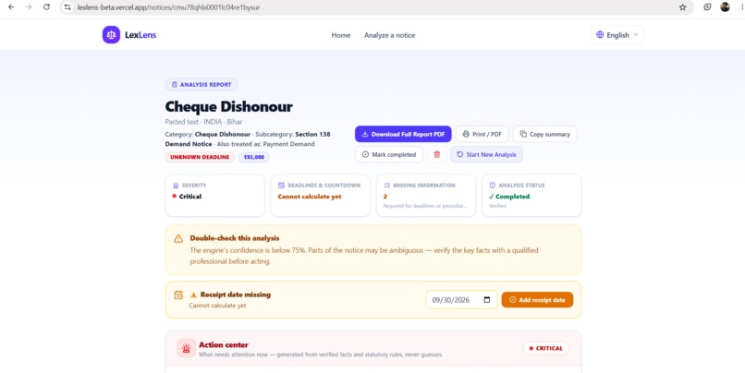The image size is (745, 373).
Task: Click the 'Double-check this analysis' title
Action: click(235, 238)
